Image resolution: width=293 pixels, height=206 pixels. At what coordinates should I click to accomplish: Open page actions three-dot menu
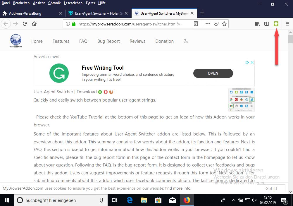208,24
